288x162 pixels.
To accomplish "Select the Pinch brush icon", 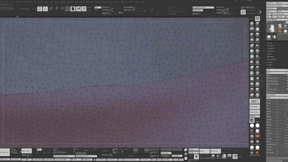I will [x=257, y=35].
